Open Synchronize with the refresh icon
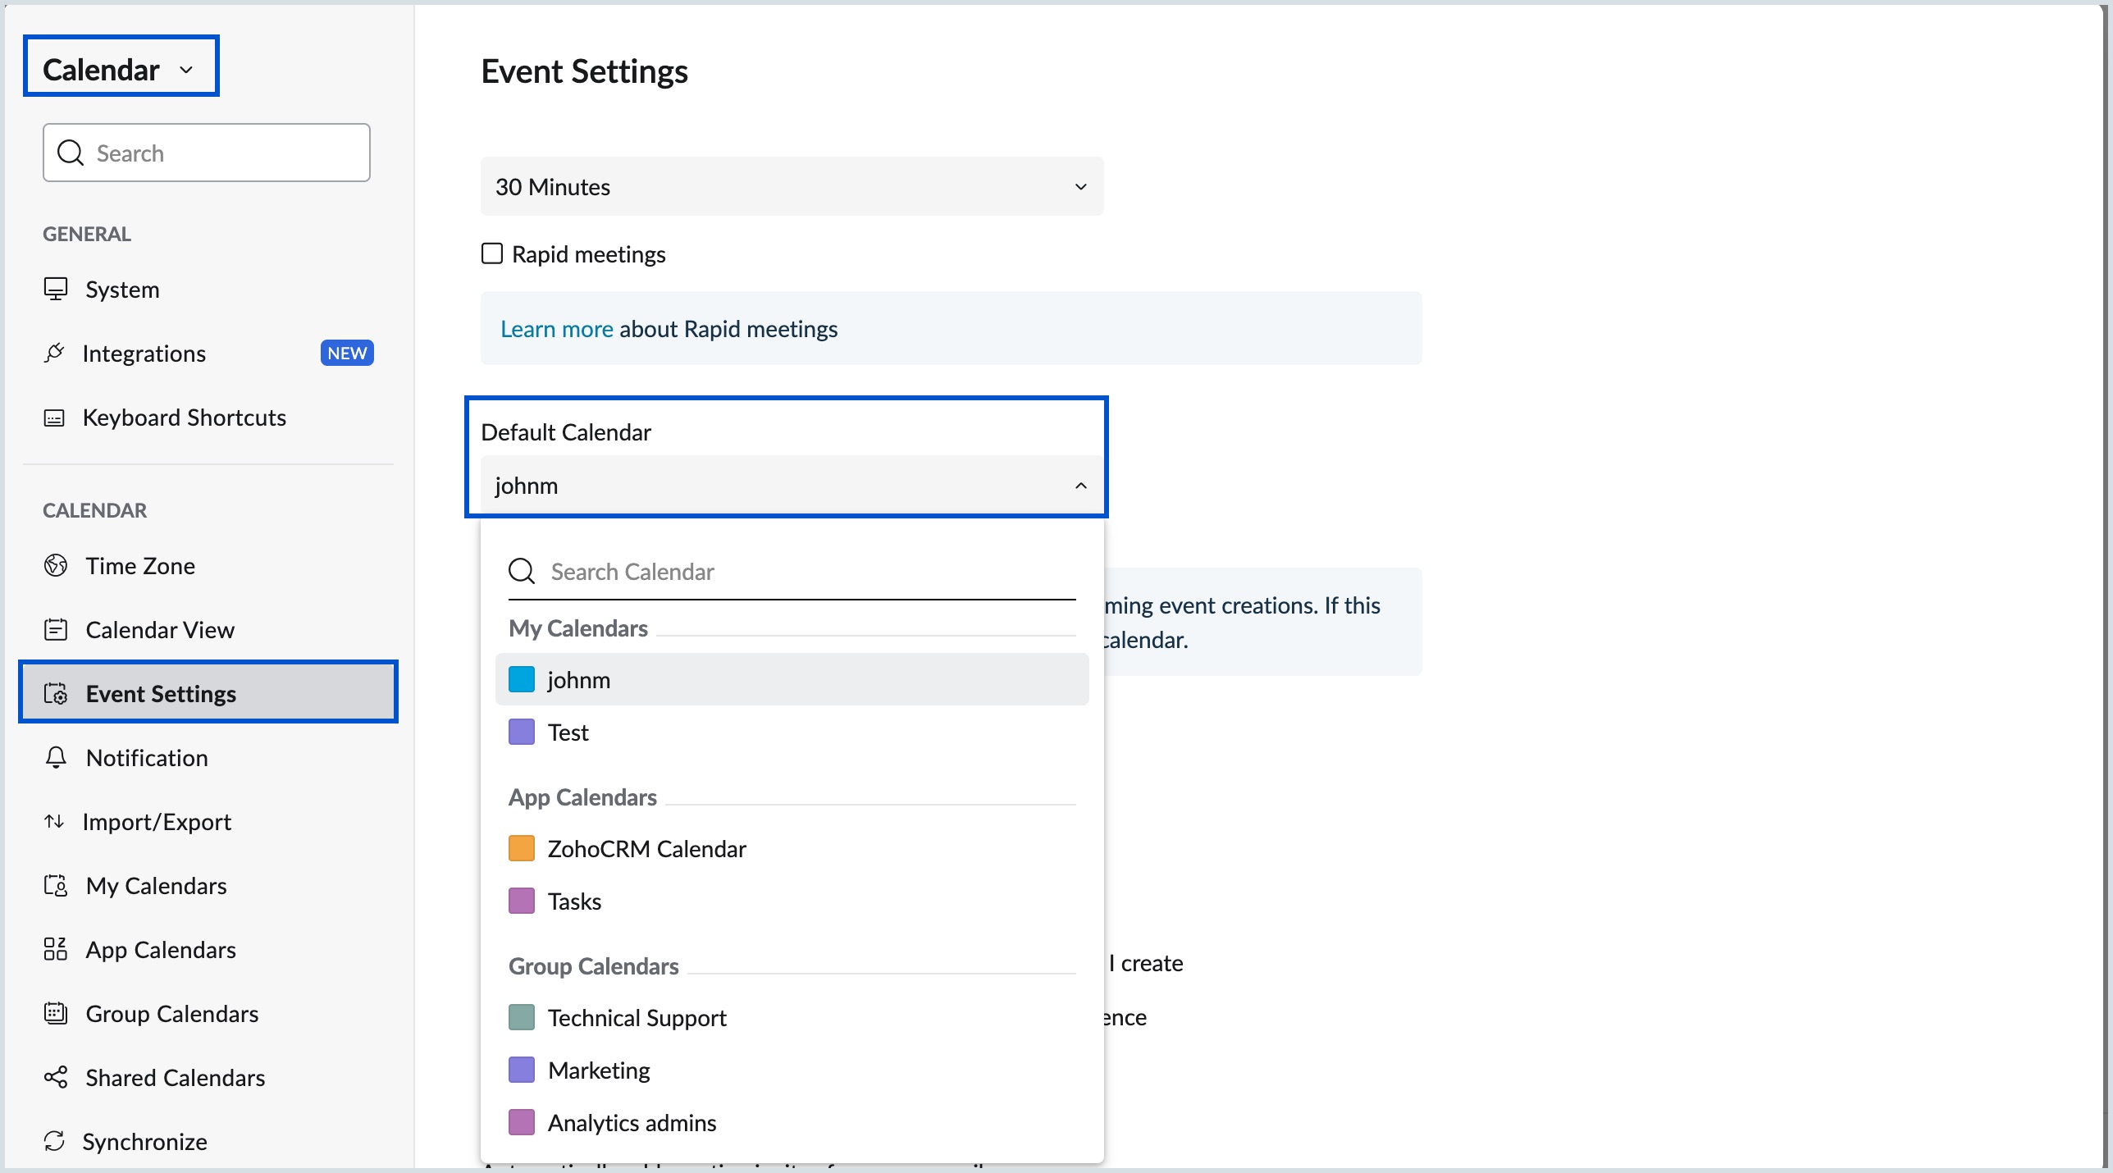 (54, 1141)
